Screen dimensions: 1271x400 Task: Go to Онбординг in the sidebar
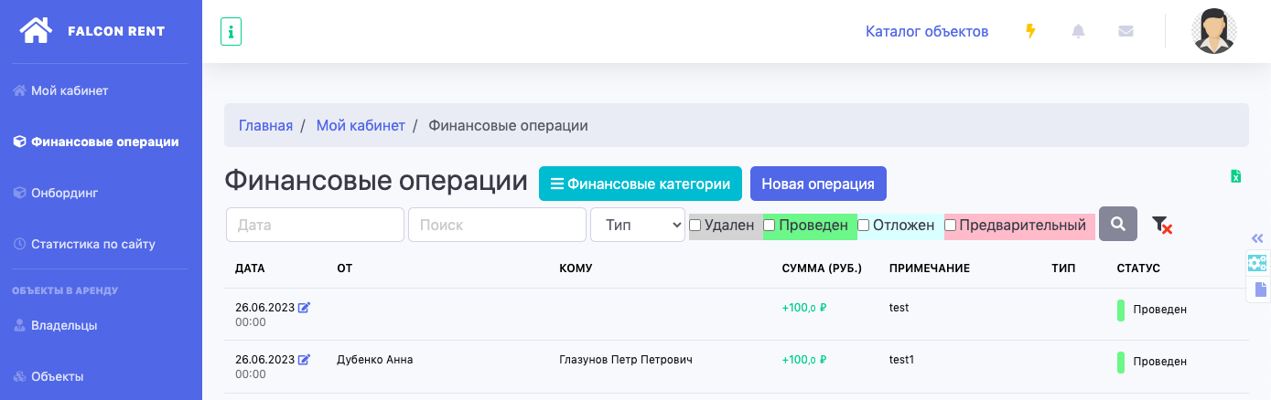(64, 193)
